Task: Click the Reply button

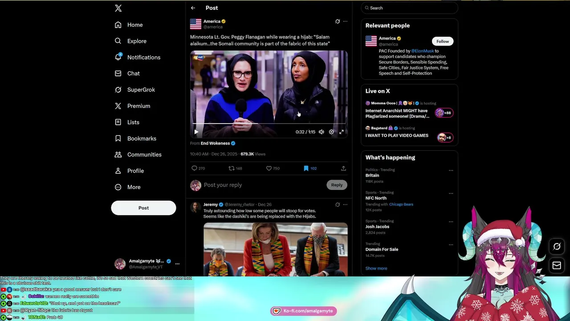Action: (337, 185)
